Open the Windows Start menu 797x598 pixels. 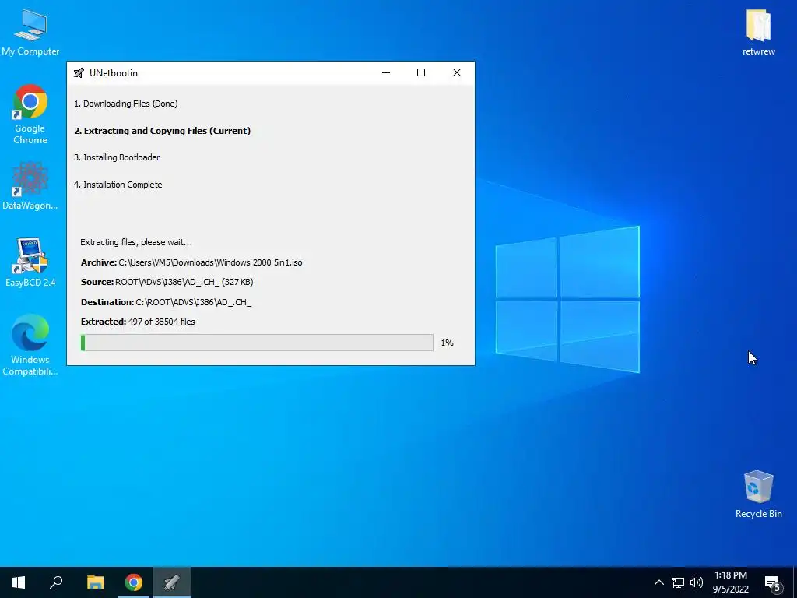click(19, 582)
